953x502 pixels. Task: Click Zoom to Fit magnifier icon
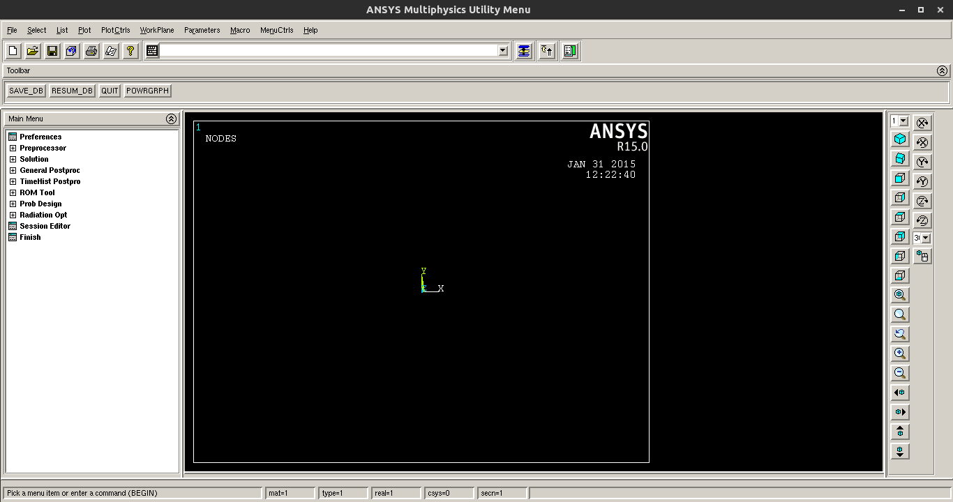[900, 295]
